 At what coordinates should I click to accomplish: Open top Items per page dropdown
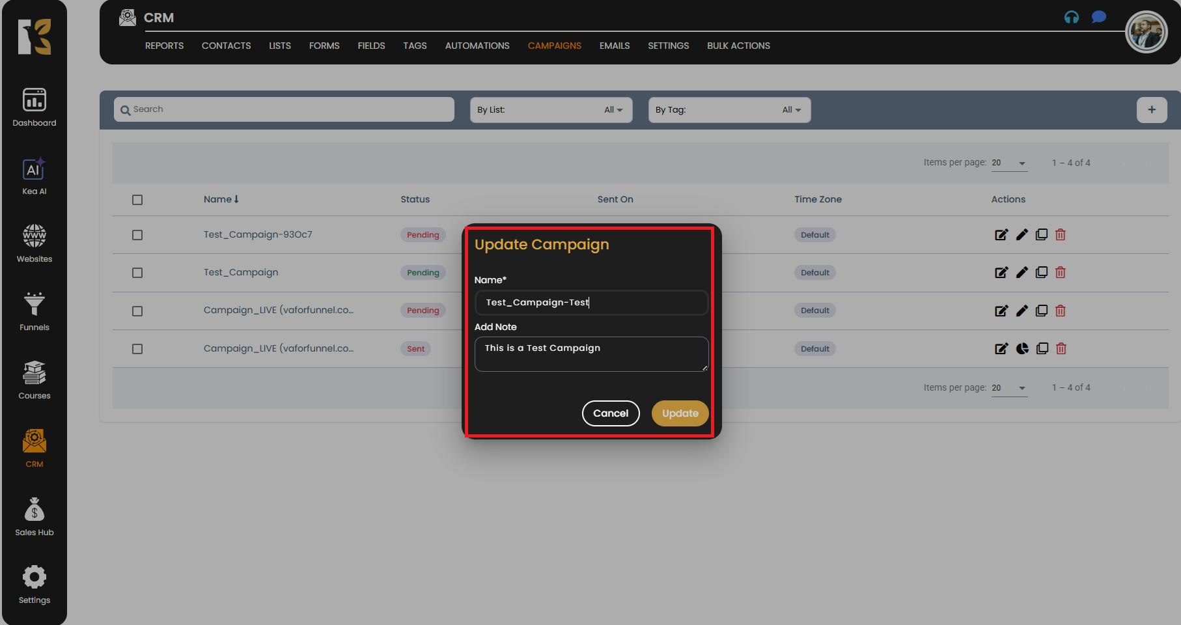click(x=1008, y=163)
